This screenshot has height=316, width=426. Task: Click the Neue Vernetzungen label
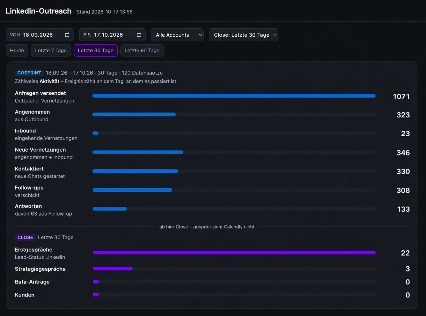(x=40, y=150)
